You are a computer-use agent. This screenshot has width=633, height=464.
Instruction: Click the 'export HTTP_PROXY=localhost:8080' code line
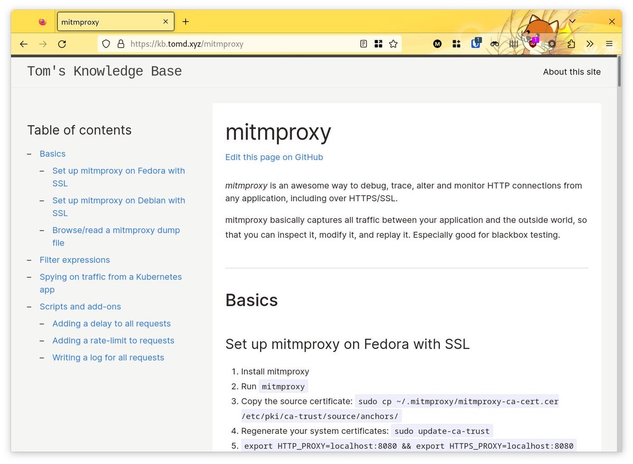(409, 446)
